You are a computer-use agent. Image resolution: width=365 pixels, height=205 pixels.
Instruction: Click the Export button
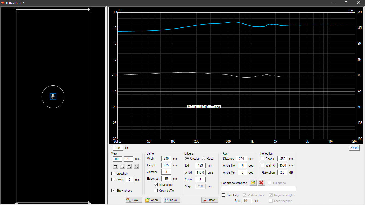[x=210, y=200]
